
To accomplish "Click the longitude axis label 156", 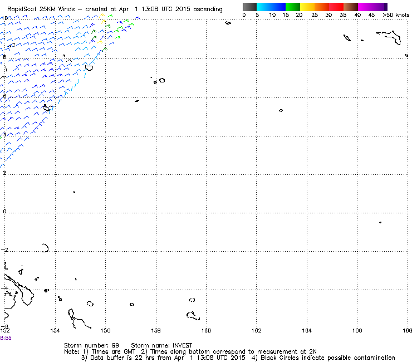I will point(105,330).
